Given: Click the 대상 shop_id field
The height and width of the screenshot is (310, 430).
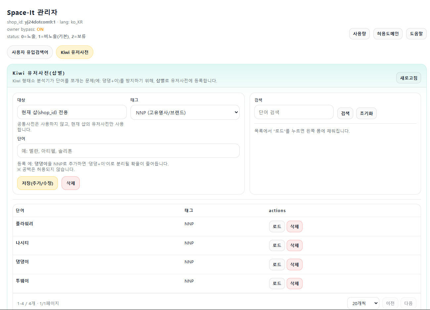Looking at the screenshot, I should (x=72, y=112).
